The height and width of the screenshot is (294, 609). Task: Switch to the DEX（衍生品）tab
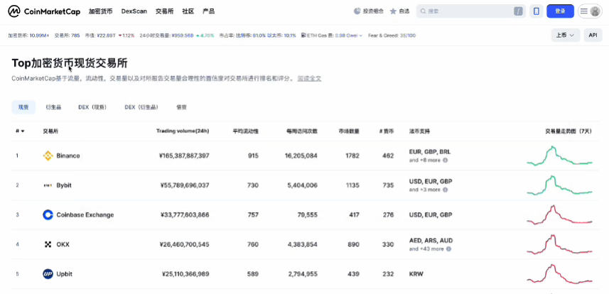(x=141, y=107)
